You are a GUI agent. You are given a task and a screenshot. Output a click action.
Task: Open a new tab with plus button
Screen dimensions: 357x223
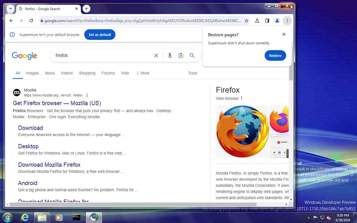pos(86,9)
